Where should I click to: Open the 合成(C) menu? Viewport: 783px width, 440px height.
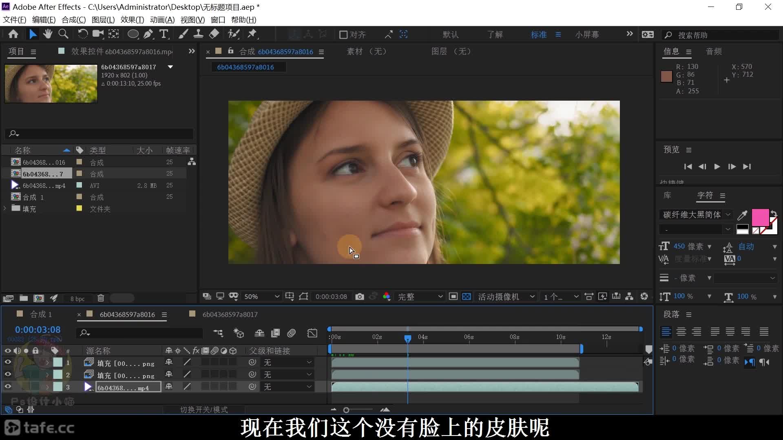(73, 20)
